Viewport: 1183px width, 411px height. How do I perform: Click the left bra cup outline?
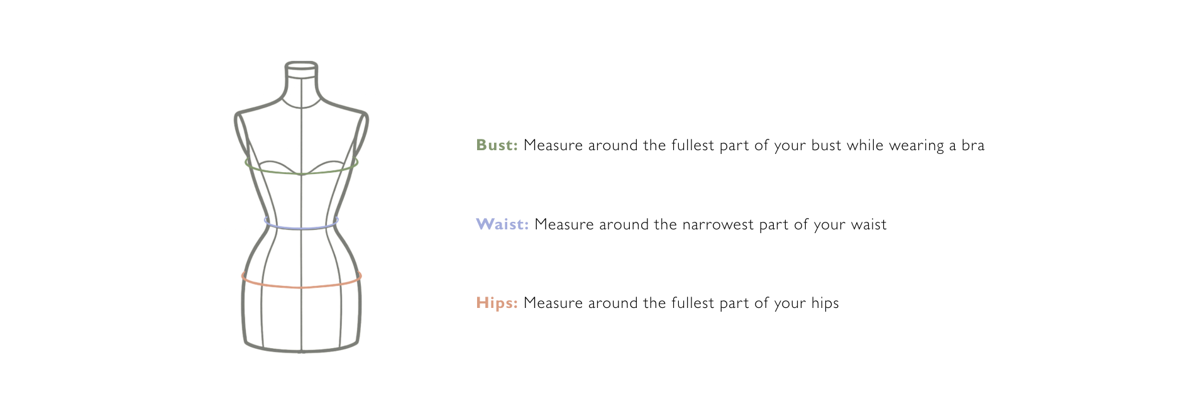coord(277,163)
